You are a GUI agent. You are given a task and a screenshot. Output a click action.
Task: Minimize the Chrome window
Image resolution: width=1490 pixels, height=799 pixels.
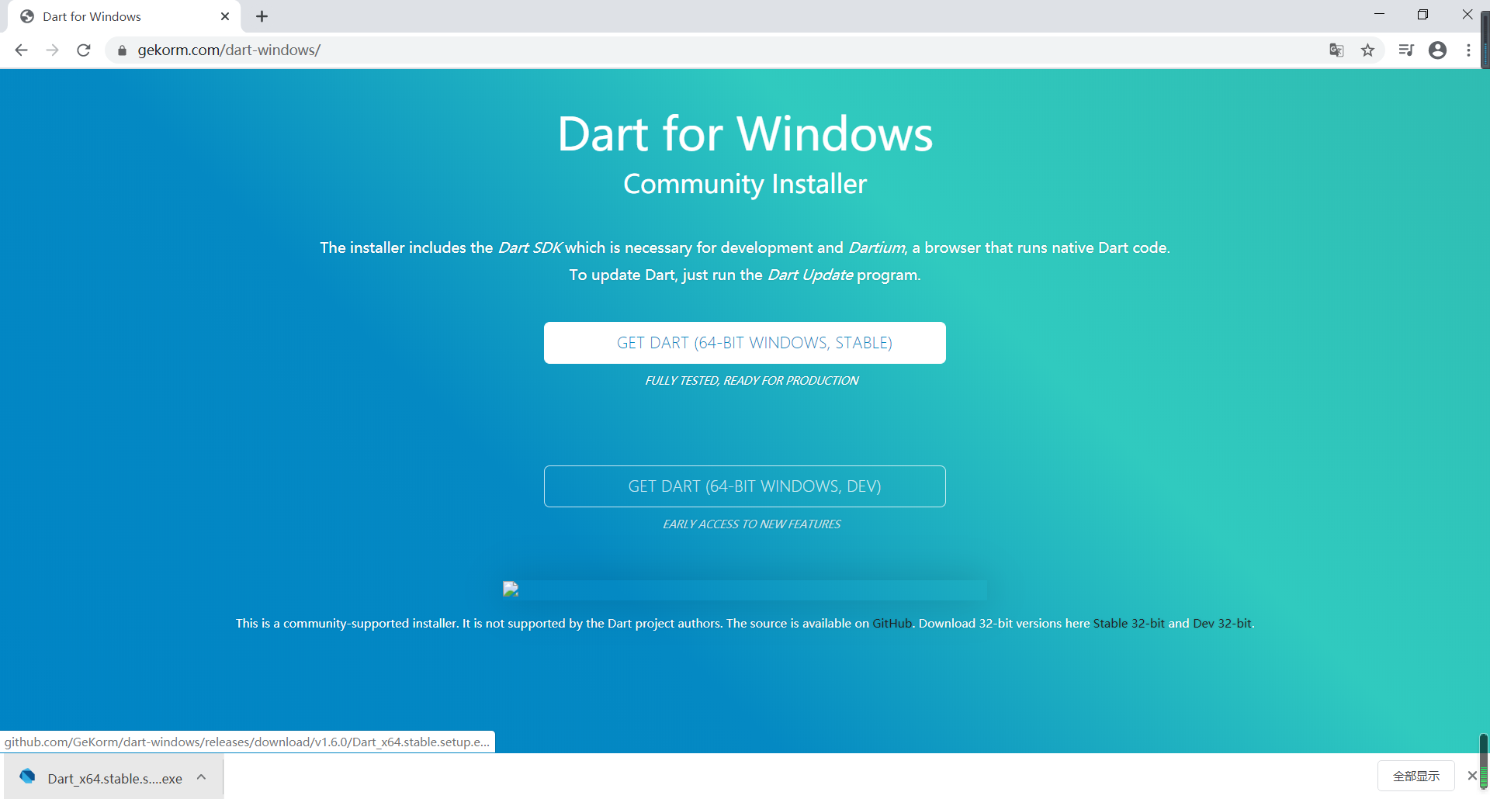pos(1379,14)
